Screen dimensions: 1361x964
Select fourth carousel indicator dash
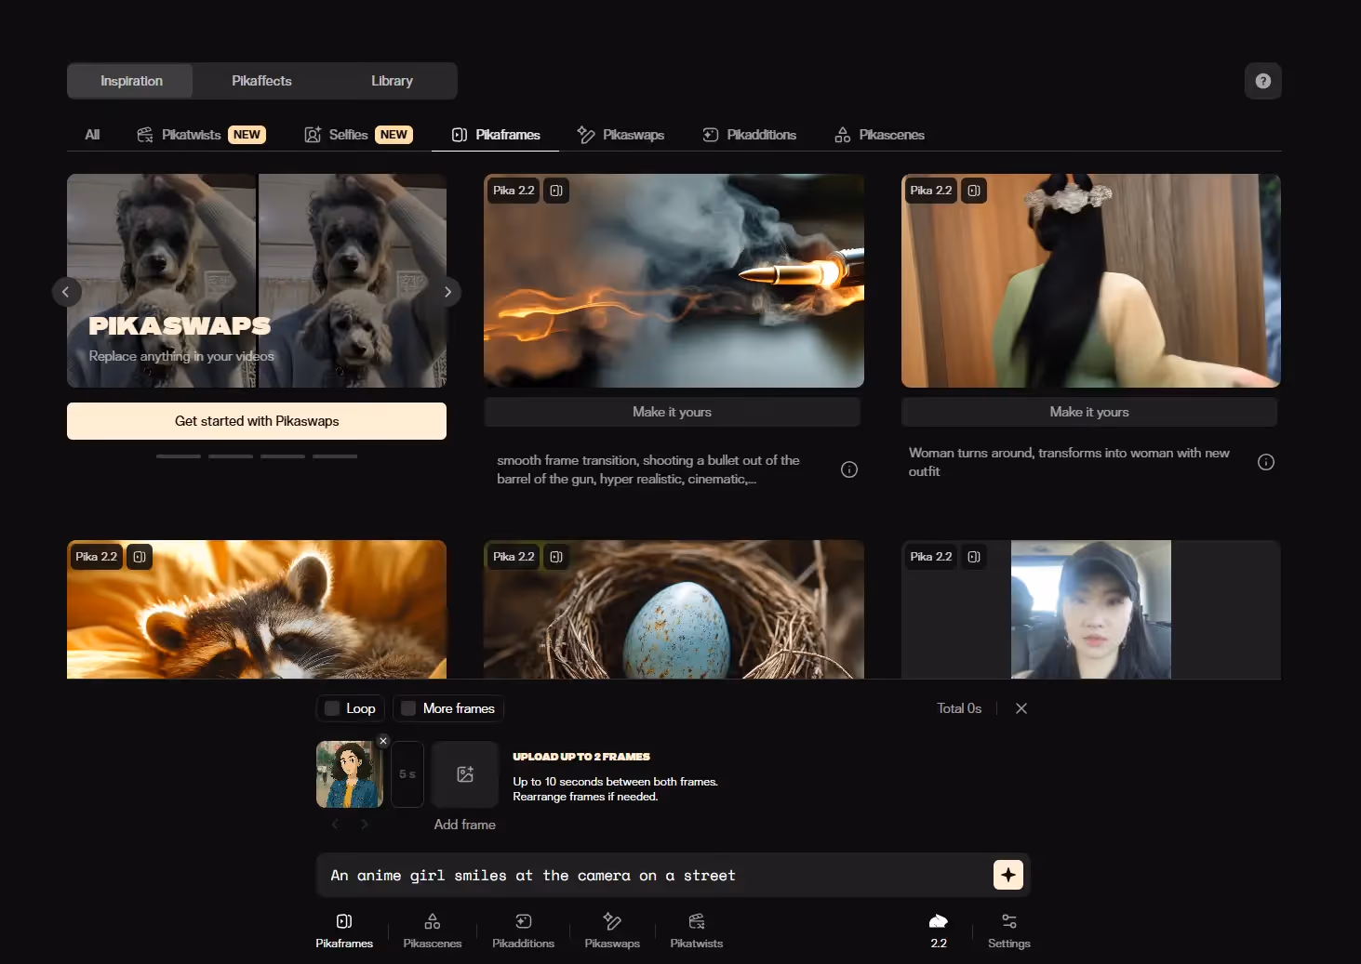point(335,456)
